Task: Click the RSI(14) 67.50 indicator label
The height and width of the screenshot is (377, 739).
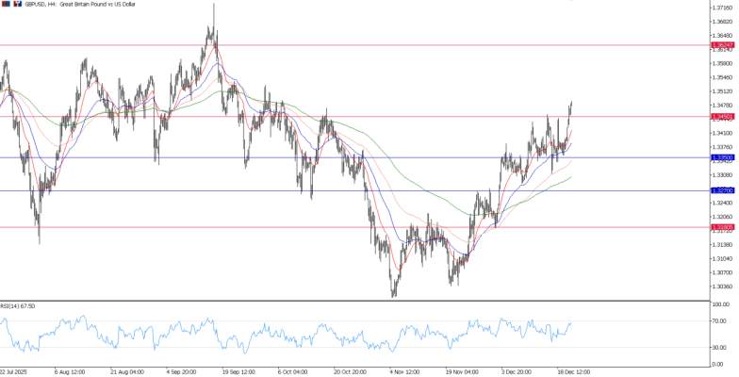Action: tap(17, 306)
